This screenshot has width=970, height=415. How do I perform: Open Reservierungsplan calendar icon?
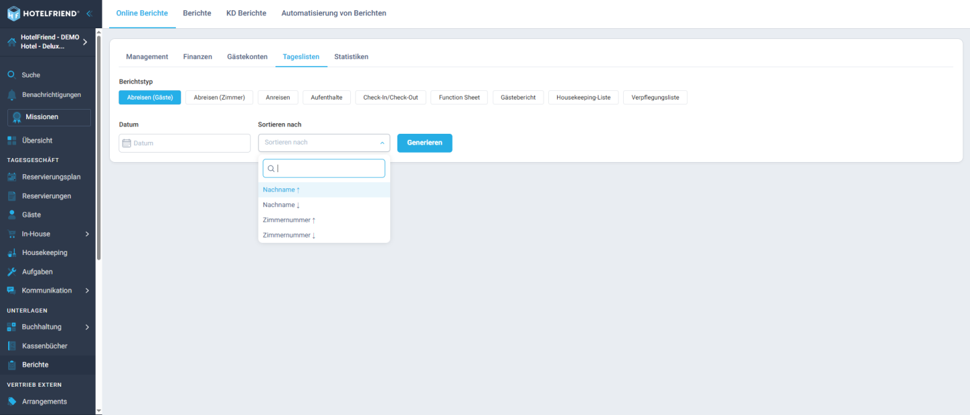tap(11, 177)
